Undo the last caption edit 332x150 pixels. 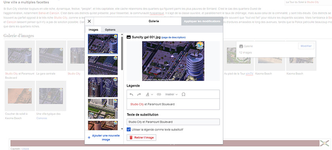[131, 94]
